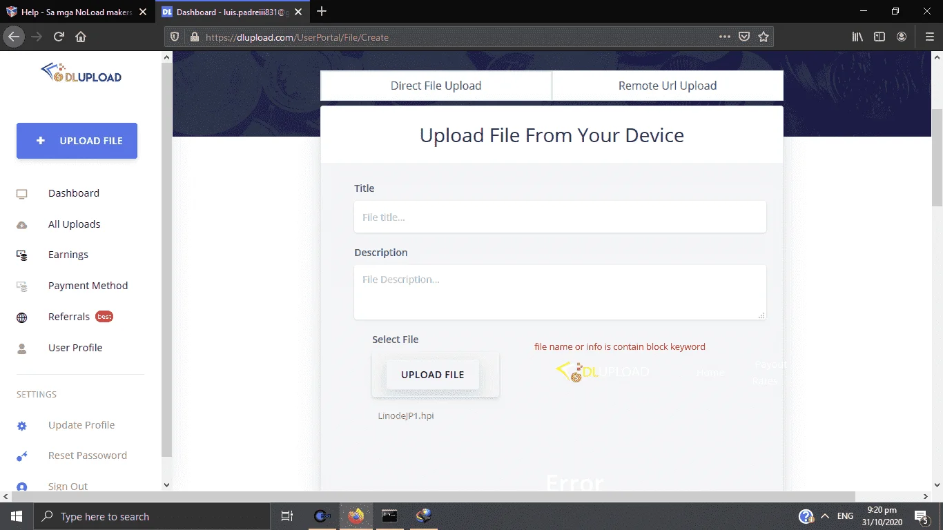
Task: Open the page actions three-dots menu
Action: (x=724, y=37)
